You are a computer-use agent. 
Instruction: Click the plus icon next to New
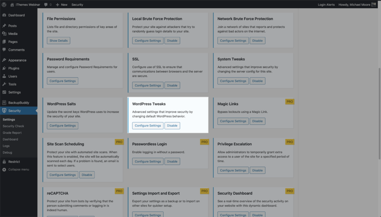click(57, 4)
